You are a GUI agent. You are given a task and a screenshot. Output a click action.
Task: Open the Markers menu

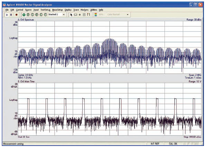(84, 10)
